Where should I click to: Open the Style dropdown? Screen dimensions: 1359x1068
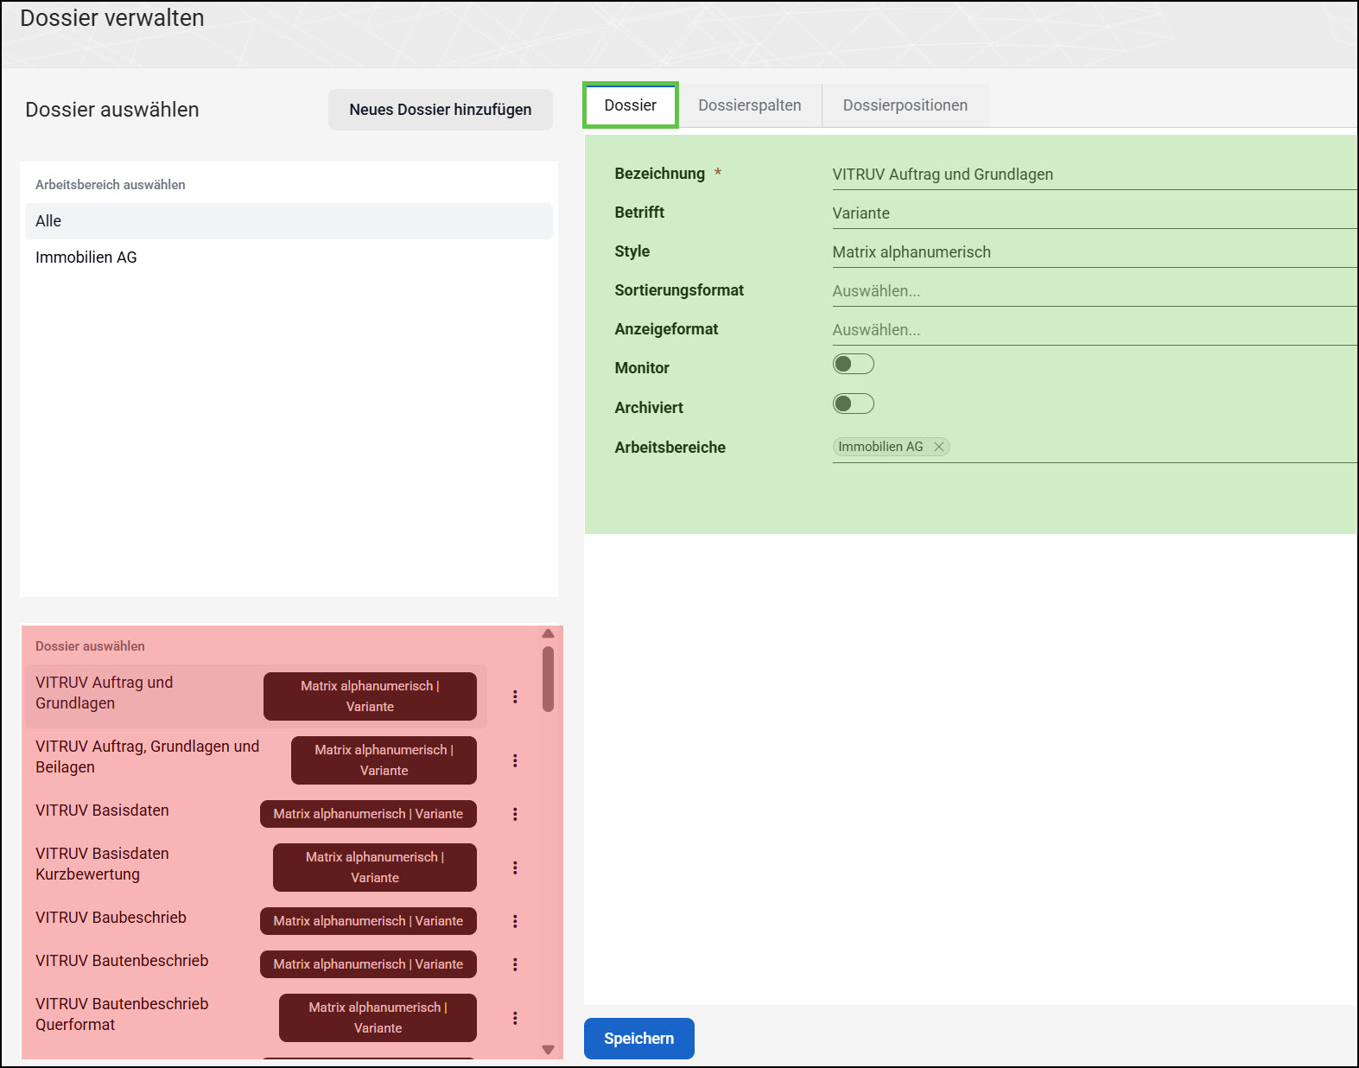click(1094, 252)
